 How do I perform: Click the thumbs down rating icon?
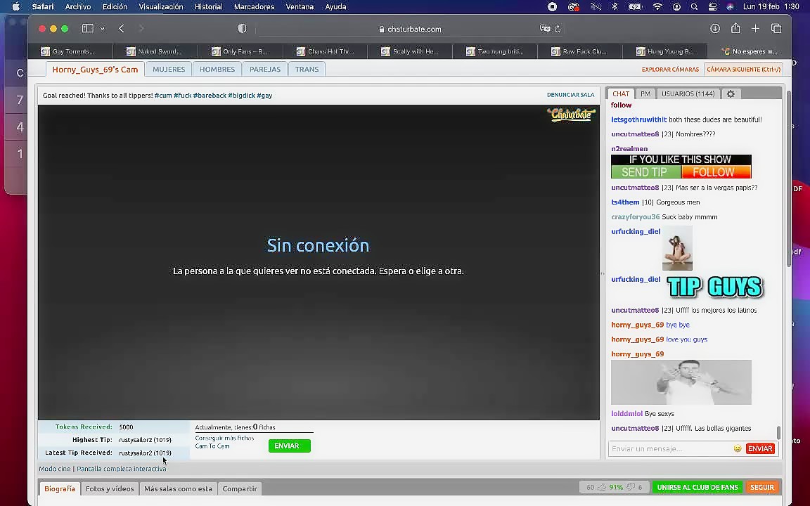pyautogui.click(x=631, y=487)
